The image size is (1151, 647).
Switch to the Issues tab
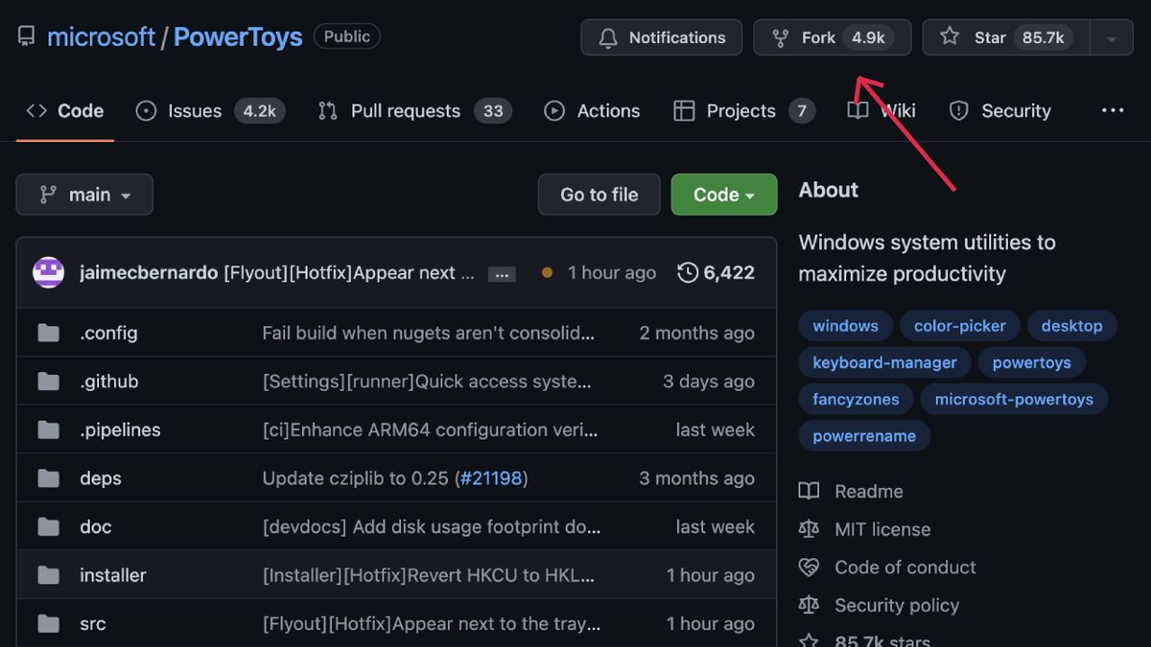pyautogui.click(x=195, y=110)
